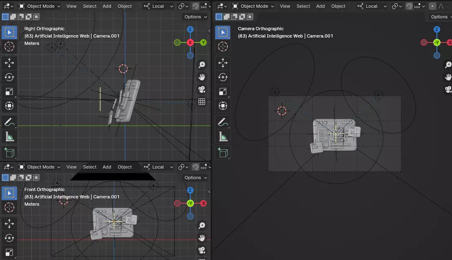This screenshot has width=452, height=260.
Task: Toggle snapping magnet in Right Orthographic header
Action: point(196,6)
